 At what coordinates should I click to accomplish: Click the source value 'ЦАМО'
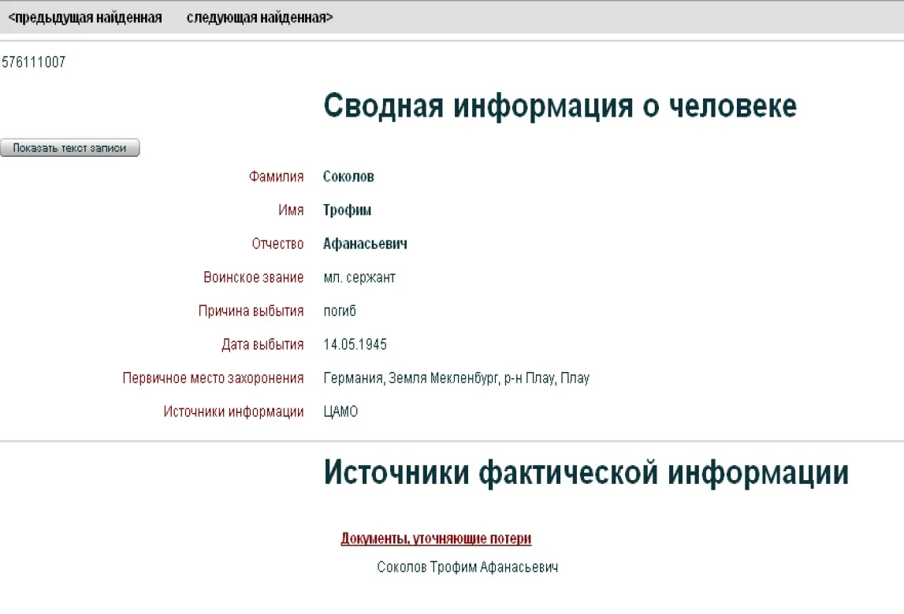point(340,412)
